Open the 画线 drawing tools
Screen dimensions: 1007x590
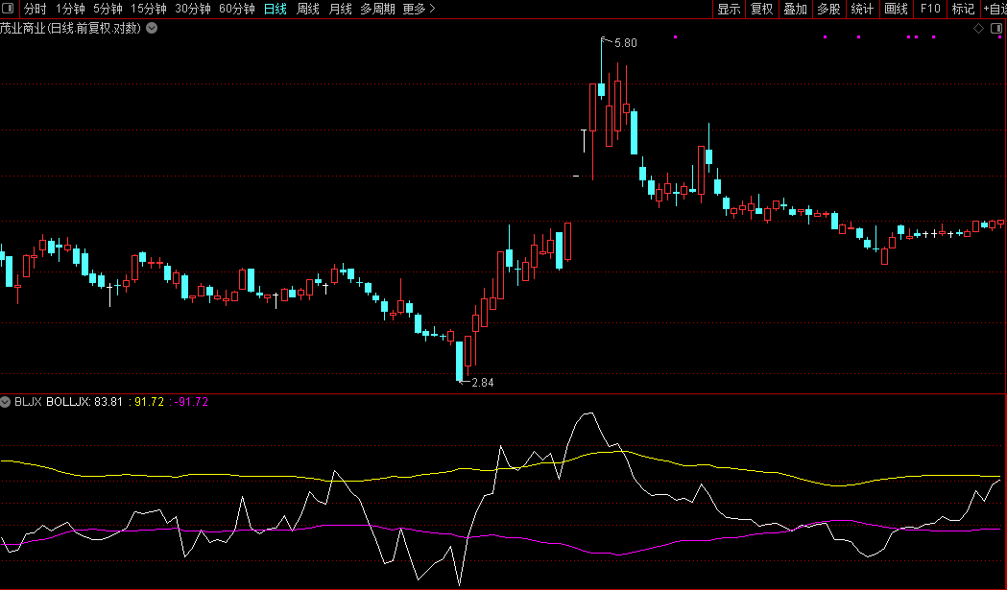click(x=896, y=10)
